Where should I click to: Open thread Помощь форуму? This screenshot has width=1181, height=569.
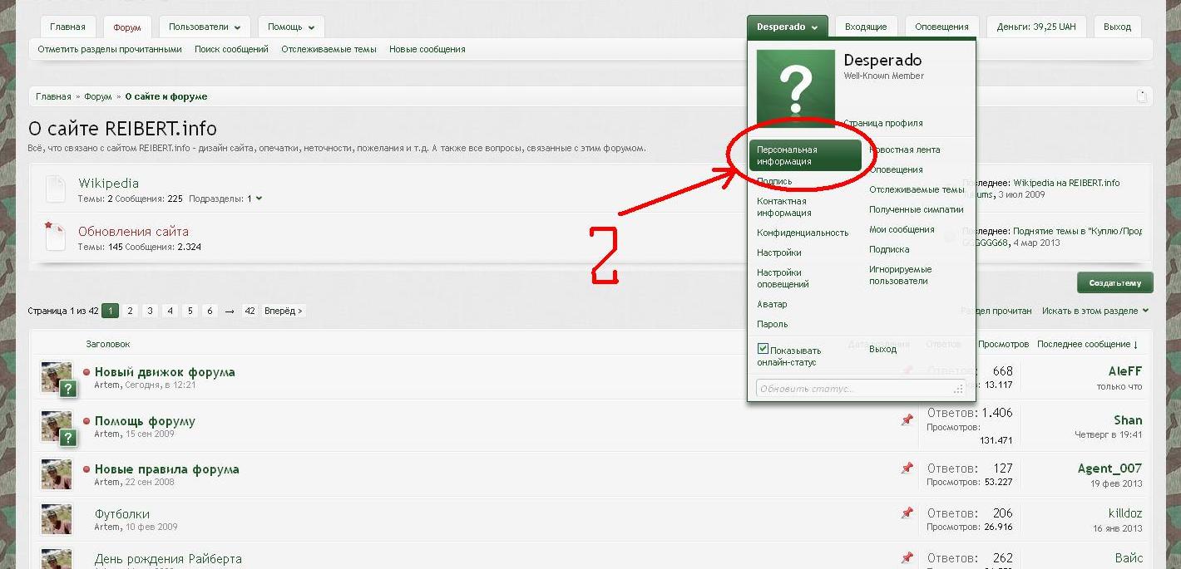(145, 421)
